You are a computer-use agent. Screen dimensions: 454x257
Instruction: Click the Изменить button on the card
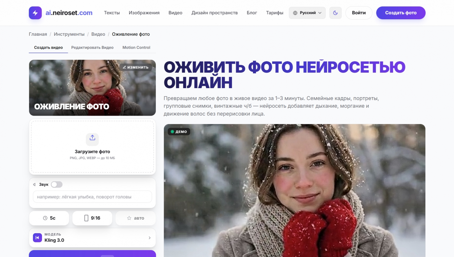(136, 67)
